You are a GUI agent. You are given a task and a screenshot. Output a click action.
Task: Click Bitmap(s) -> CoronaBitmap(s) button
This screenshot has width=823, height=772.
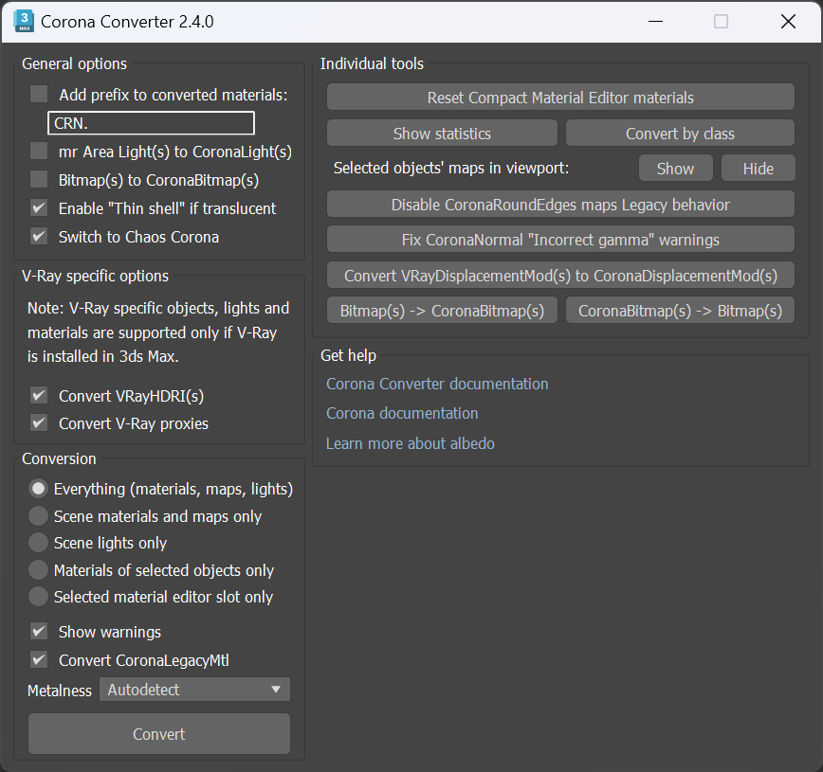click(442, 311)
